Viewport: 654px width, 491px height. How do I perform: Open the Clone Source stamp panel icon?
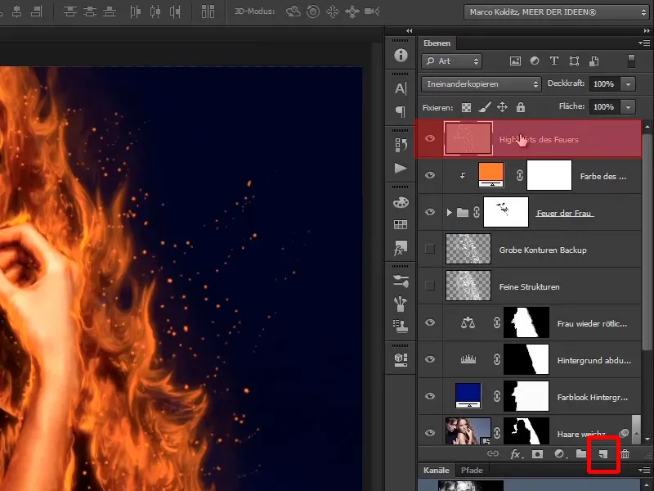(401, 327)
